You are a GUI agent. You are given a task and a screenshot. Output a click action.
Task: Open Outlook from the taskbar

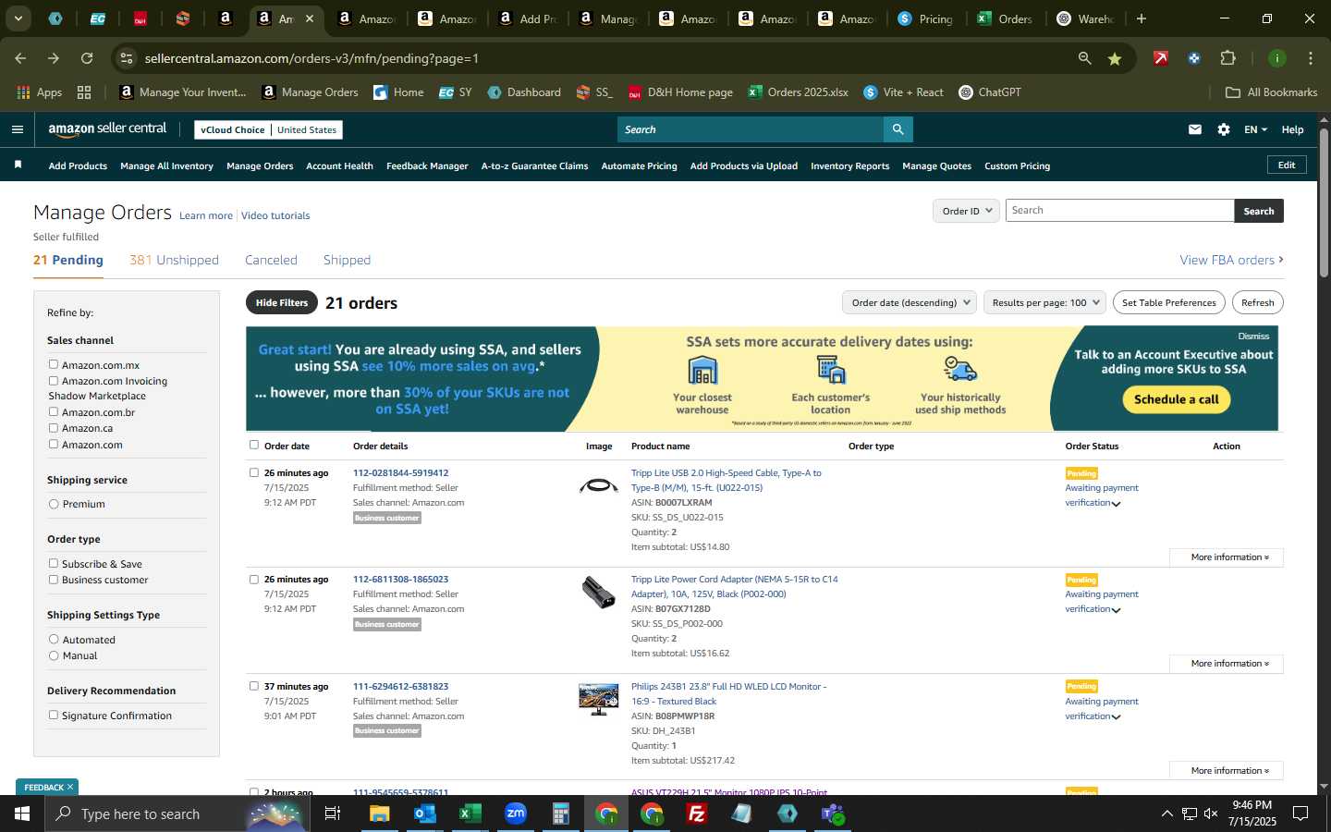pos(424,814)
